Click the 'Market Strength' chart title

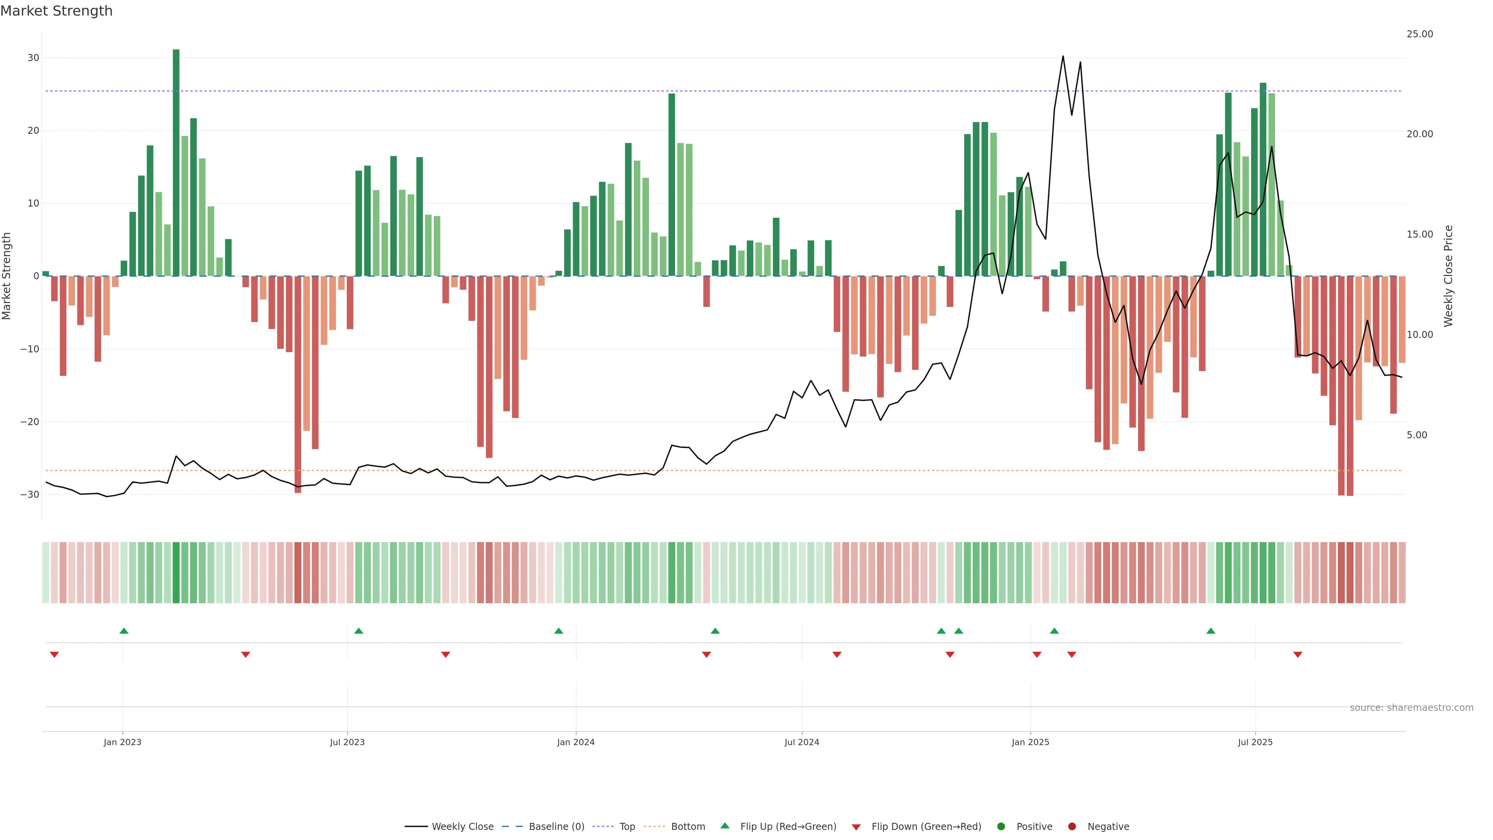click(56, 11)
